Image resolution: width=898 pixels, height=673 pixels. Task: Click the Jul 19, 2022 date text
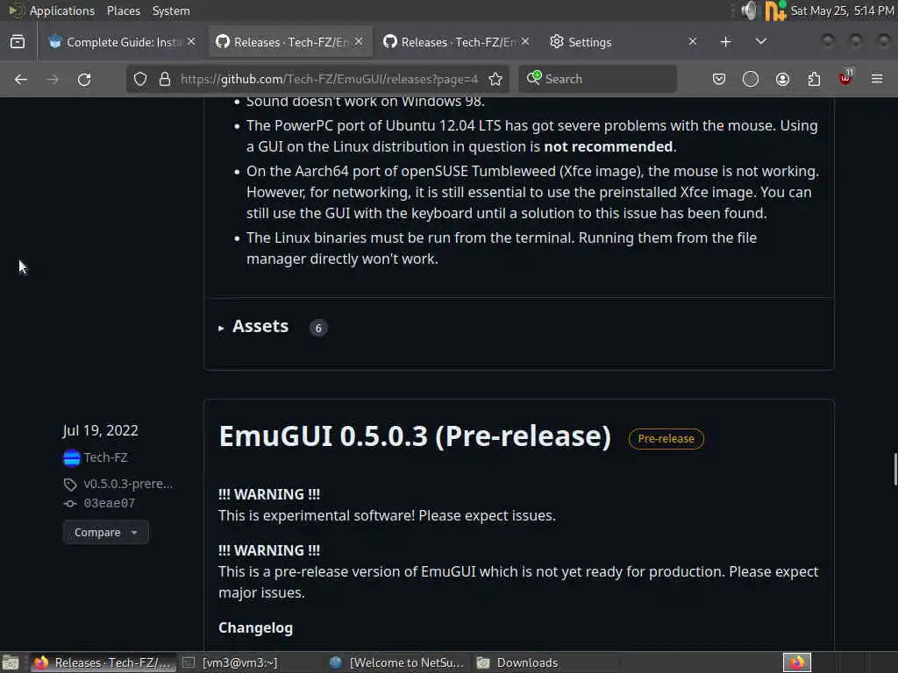[x=100, y=430]
